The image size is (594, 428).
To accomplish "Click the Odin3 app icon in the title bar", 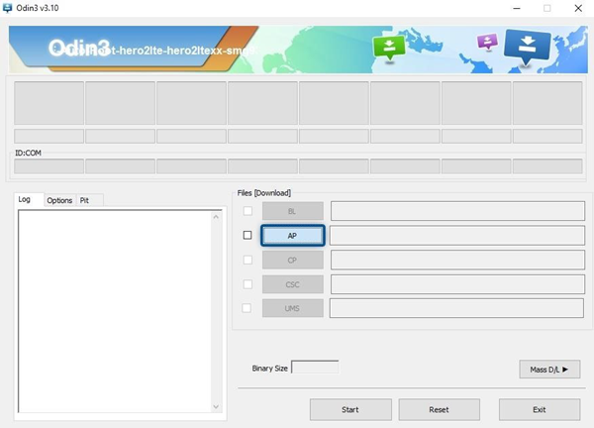I will pos(9,8).
